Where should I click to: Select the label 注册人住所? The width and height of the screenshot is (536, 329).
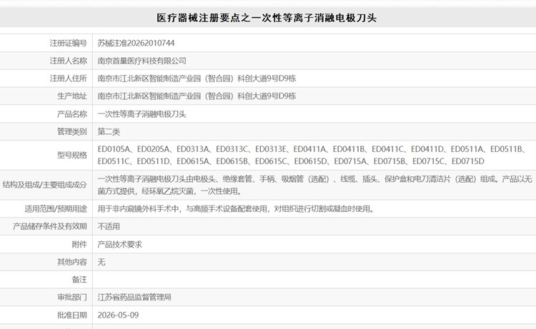(x=69, y=79)
